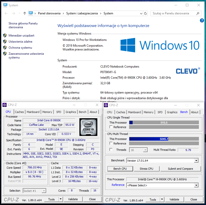Click Close button in right CPU-Z

194,199
